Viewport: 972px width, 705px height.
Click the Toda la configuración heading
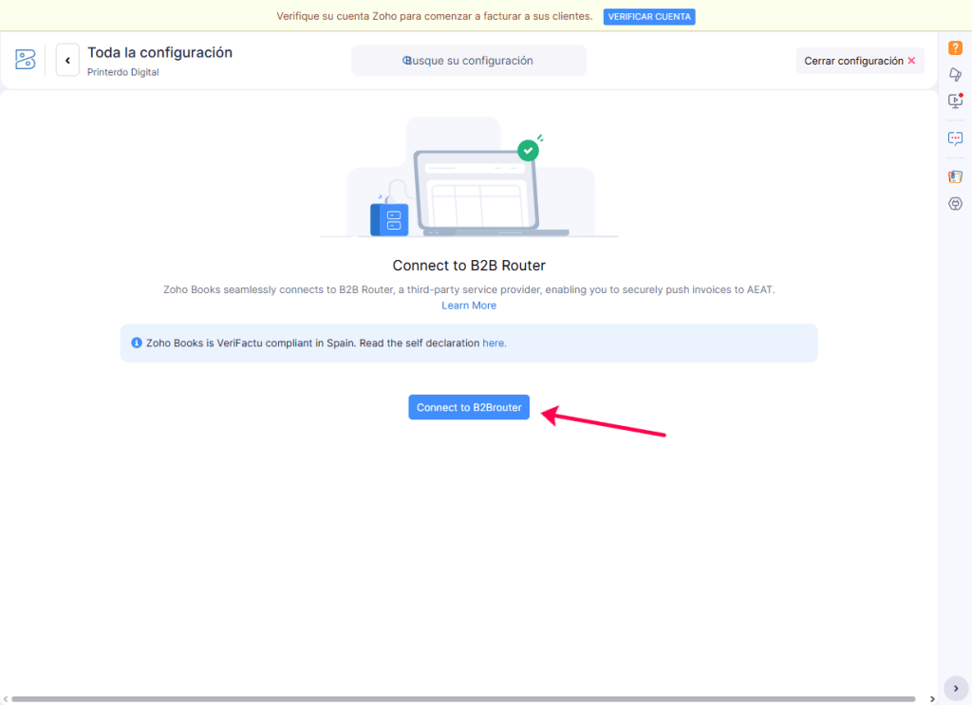click(159, 52)
